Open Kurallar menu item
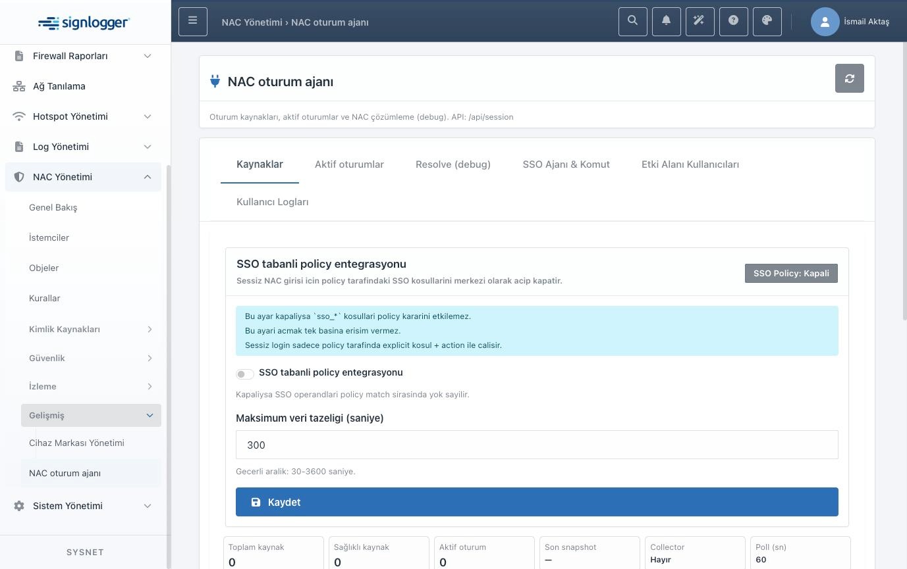Image resolution: width=907 pixels, height=569 pixels. click(x=45, y=298)
